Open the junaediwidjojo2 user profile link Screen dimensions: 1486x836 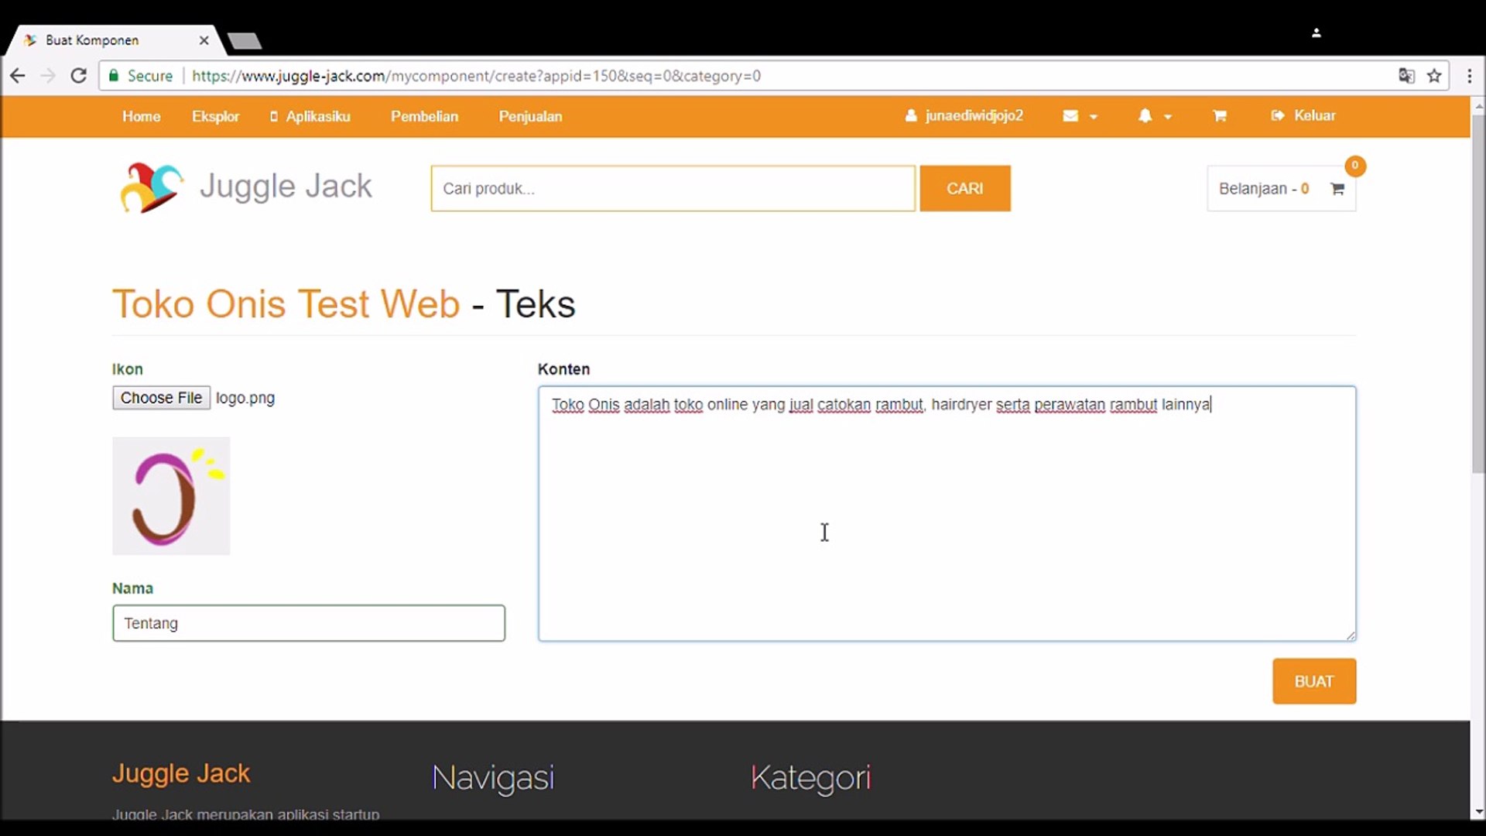click(x=964, y=115)
